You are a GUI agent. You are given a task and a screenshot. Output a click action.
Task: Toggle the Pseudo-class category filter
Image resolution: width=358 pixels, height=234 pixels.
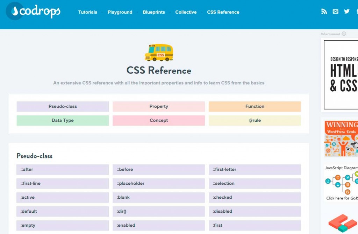63,106
